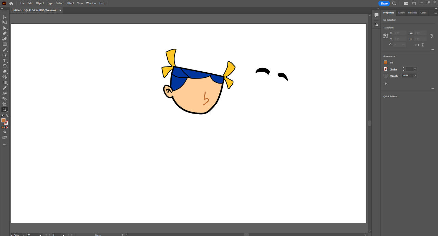This screenshot has width=438, height=236.
Task: Select the Puppet Warp tool
Action: [x=5, y=93]
